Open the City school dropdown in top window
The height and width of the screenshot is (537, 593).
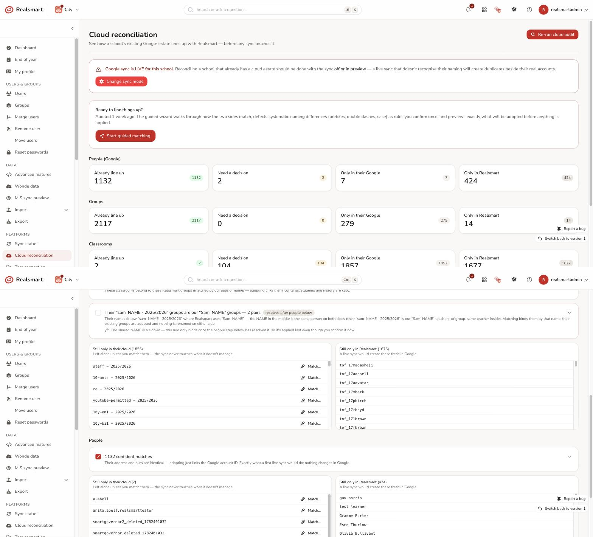(x=67, y=9)
